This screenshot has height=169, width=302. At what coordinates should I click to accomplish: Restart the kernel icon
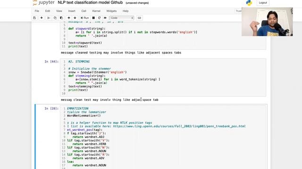(x=100, y=18)
